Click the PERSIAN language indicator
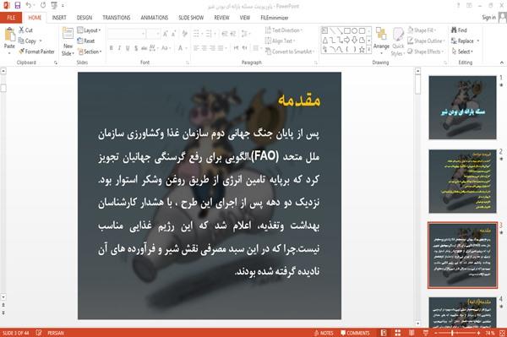 56,333
